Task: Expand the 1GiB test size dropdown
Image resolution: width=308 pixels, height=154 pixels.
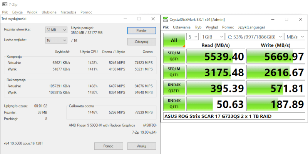Action: click(212, 37)
